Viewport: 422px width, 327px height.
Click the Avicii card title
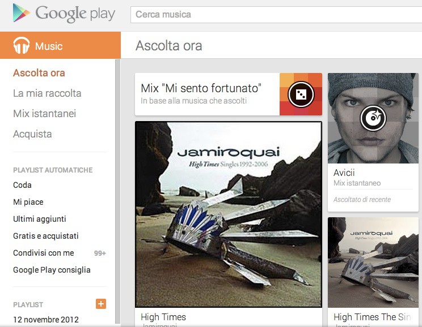point(344,173)
